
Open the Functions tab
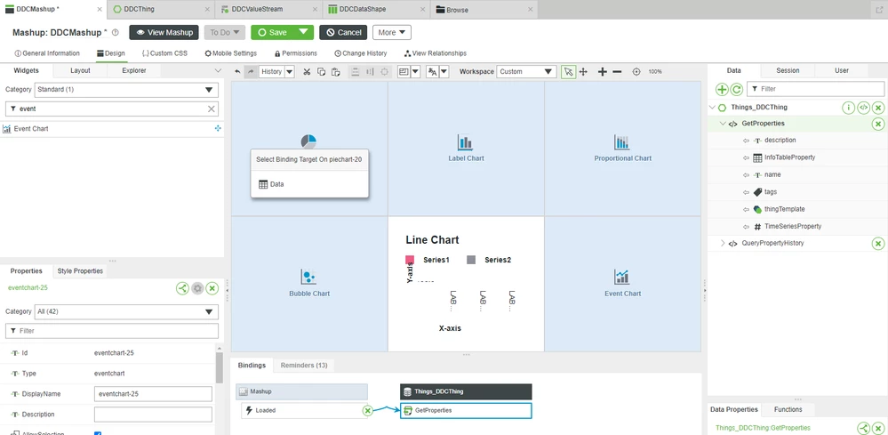[x=788, y=409]
